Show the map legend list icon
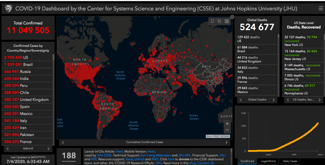The width and height of the screenshot is (325, 165). click(220, 21)
